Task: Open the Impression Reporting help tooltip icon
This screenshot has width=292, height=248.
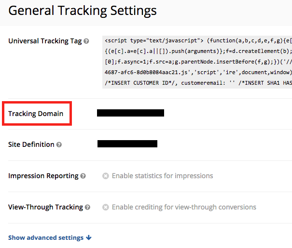Action: coord(83,176)
